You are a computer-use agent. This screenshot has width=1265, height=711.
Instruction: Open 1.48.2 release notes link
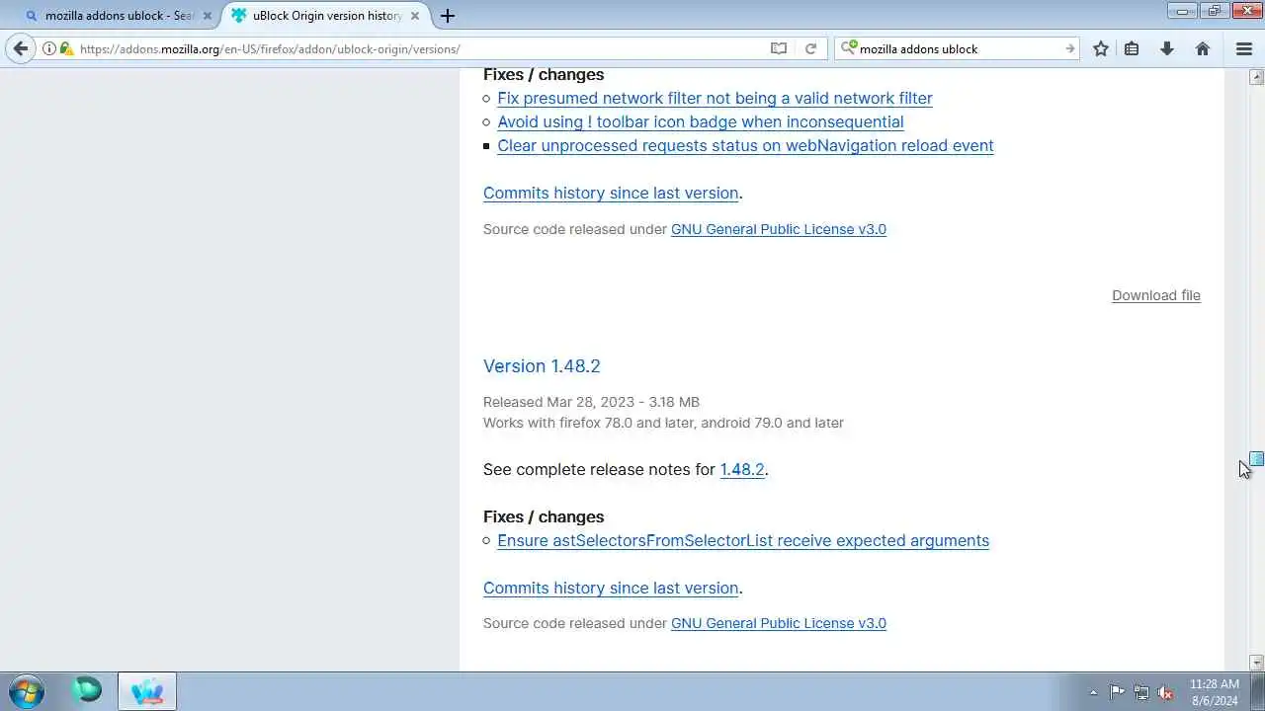click(742, 469)
